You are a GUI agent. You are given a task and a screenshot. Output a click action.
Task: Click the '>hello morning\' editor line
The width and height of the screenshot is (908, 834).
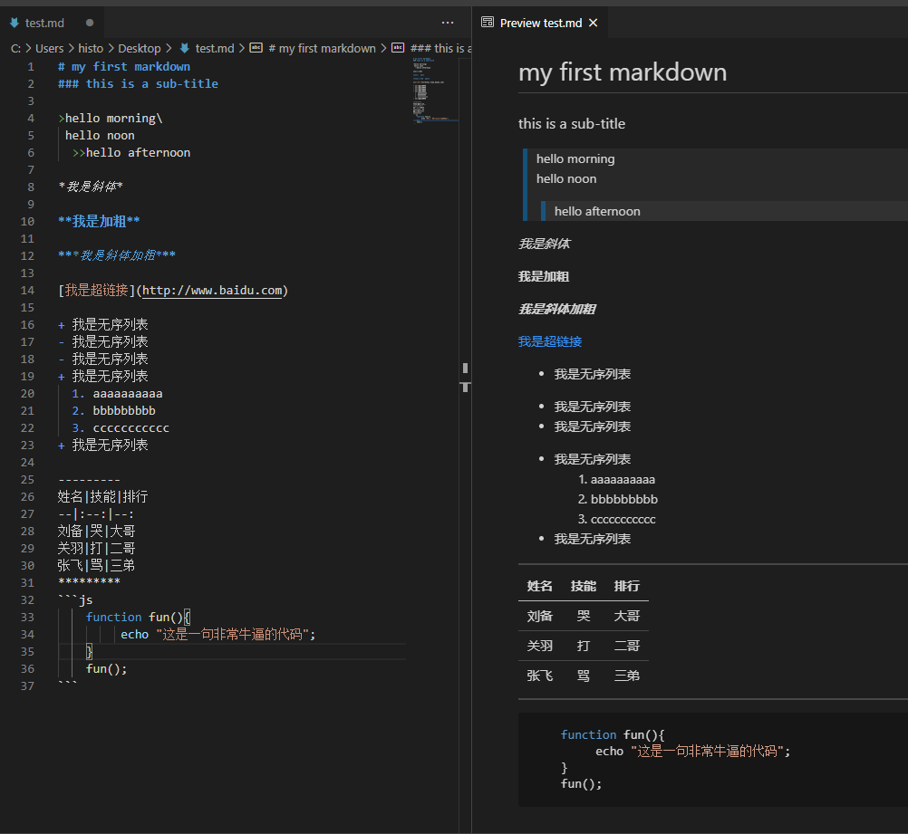tap(110, 118)
